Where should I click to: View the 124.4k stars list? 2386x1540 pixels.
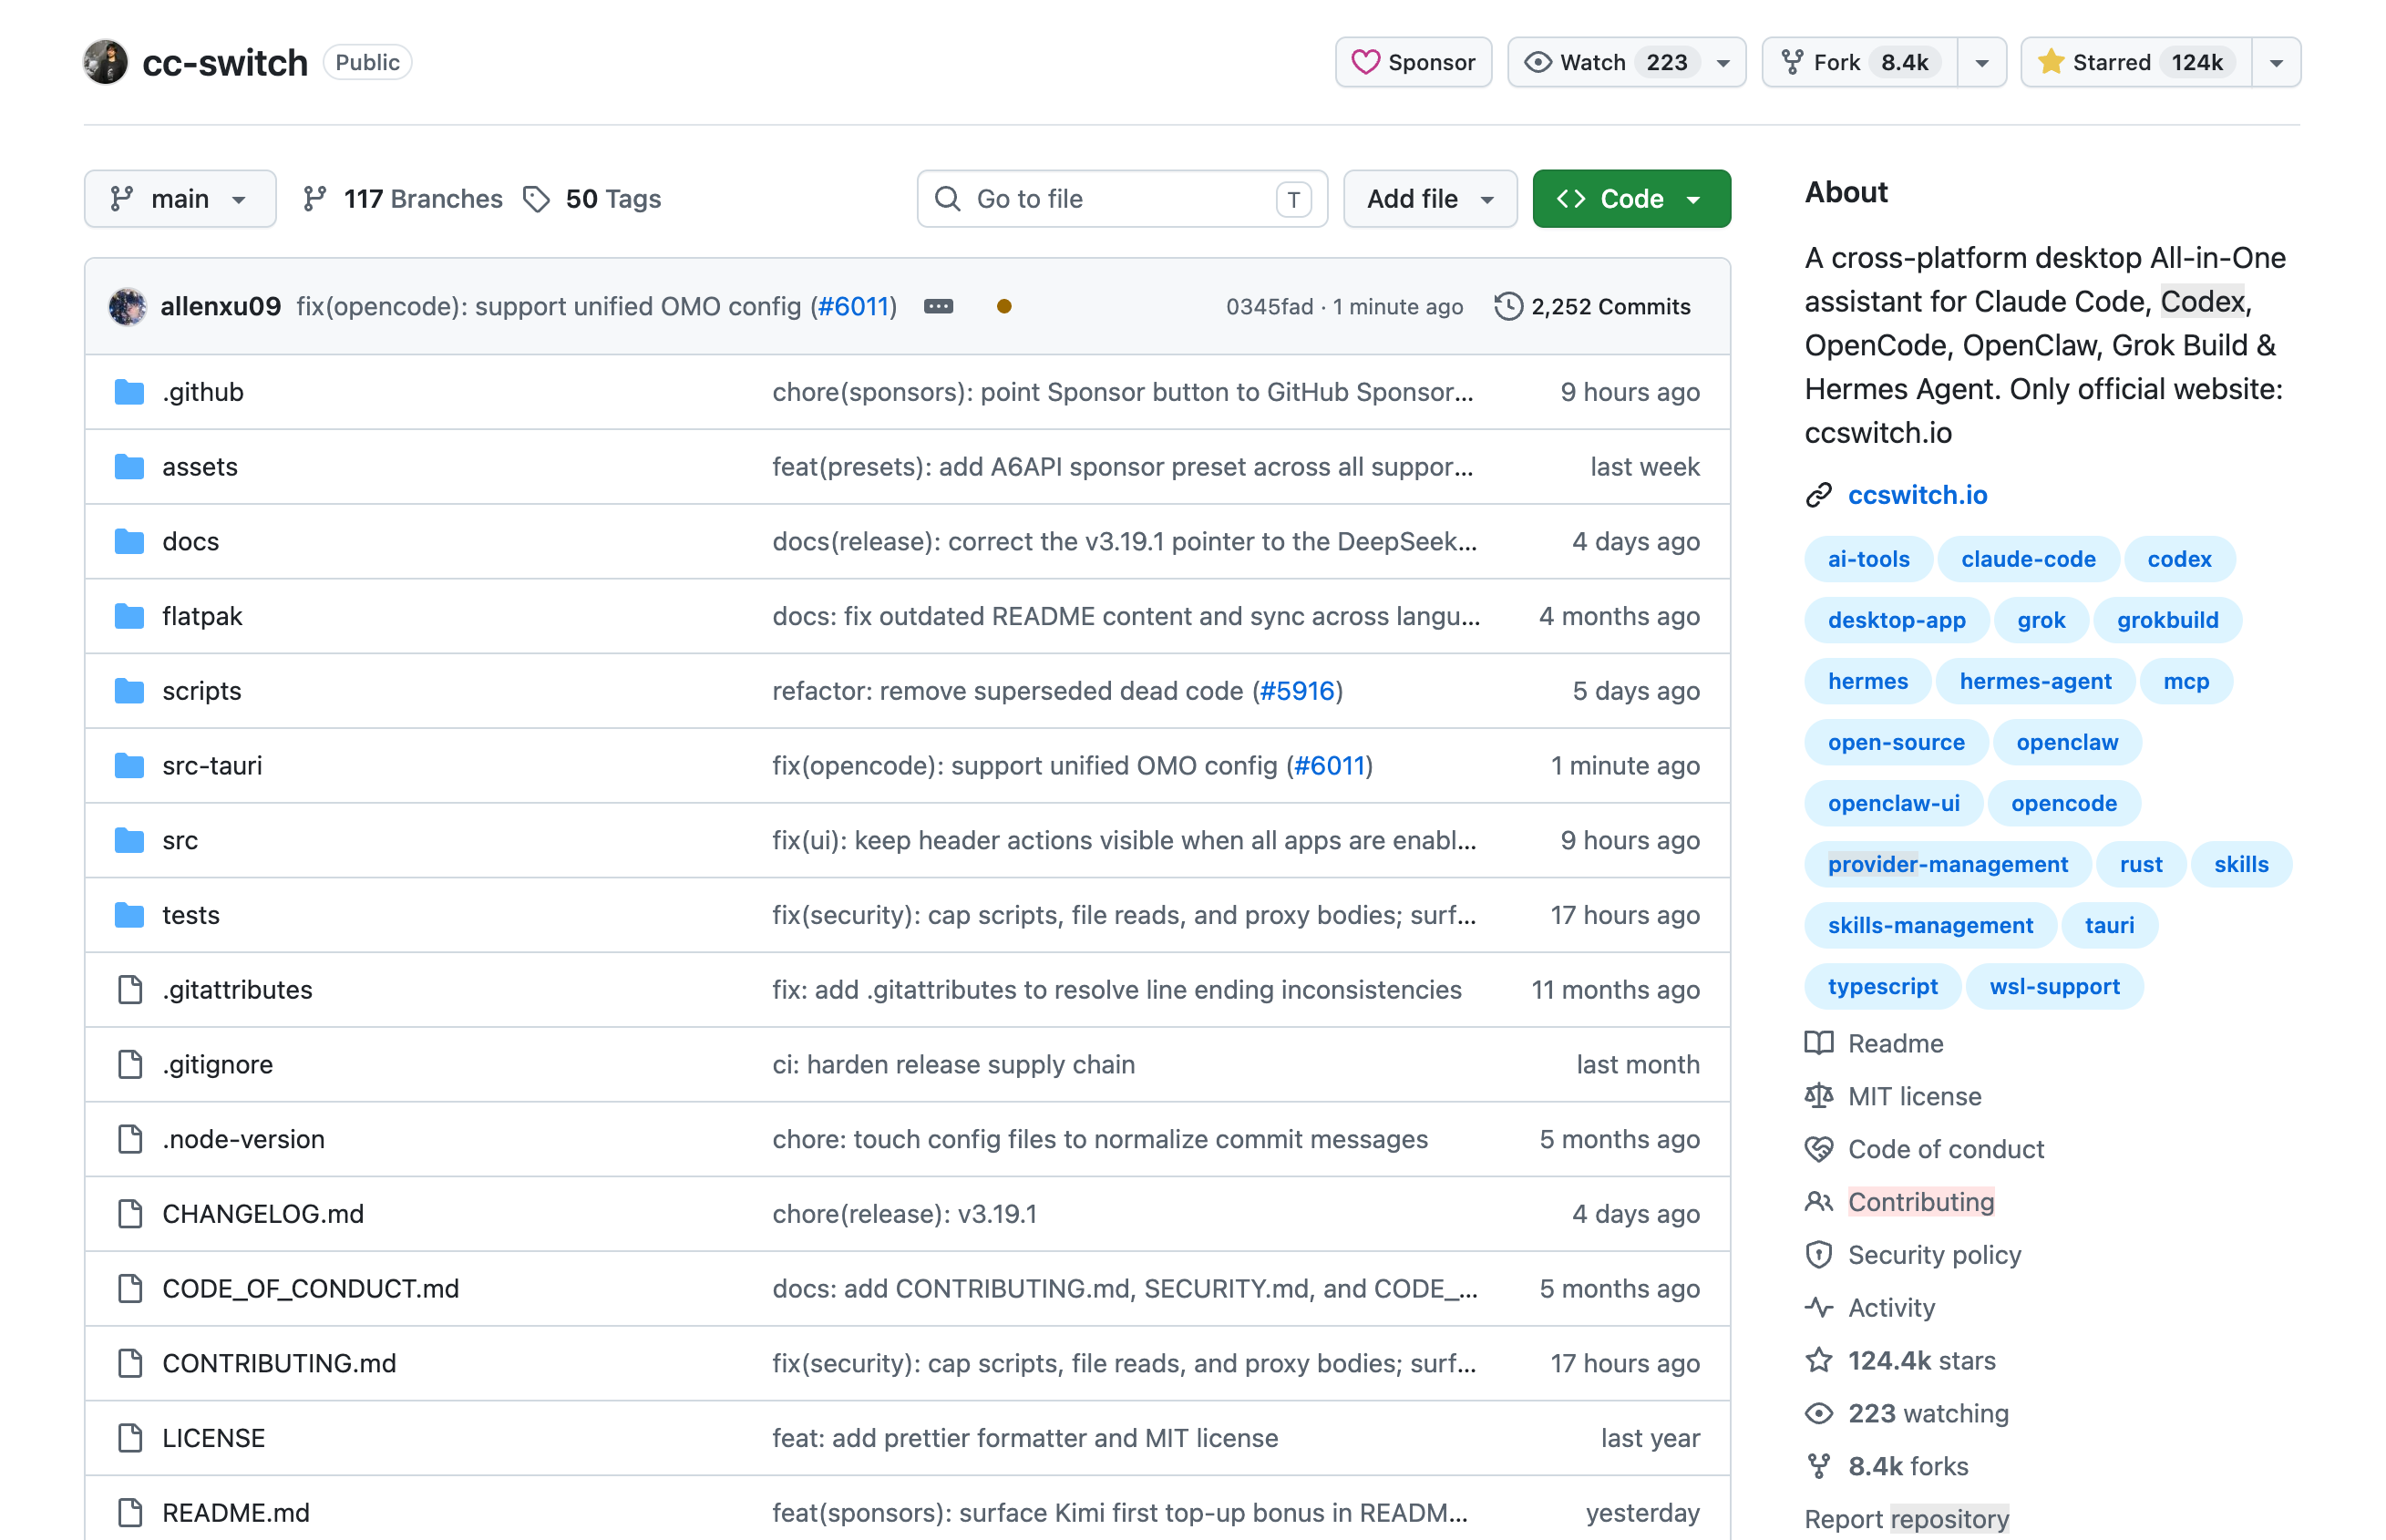[x=1900, y=1361]
